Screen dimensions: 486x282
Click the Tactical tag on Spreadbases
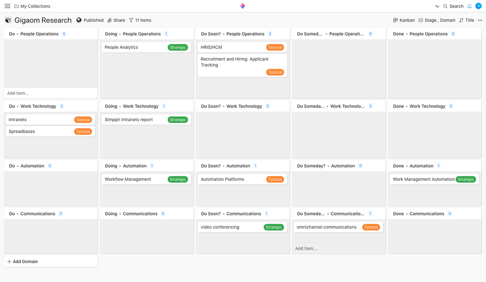coord(83,132)
